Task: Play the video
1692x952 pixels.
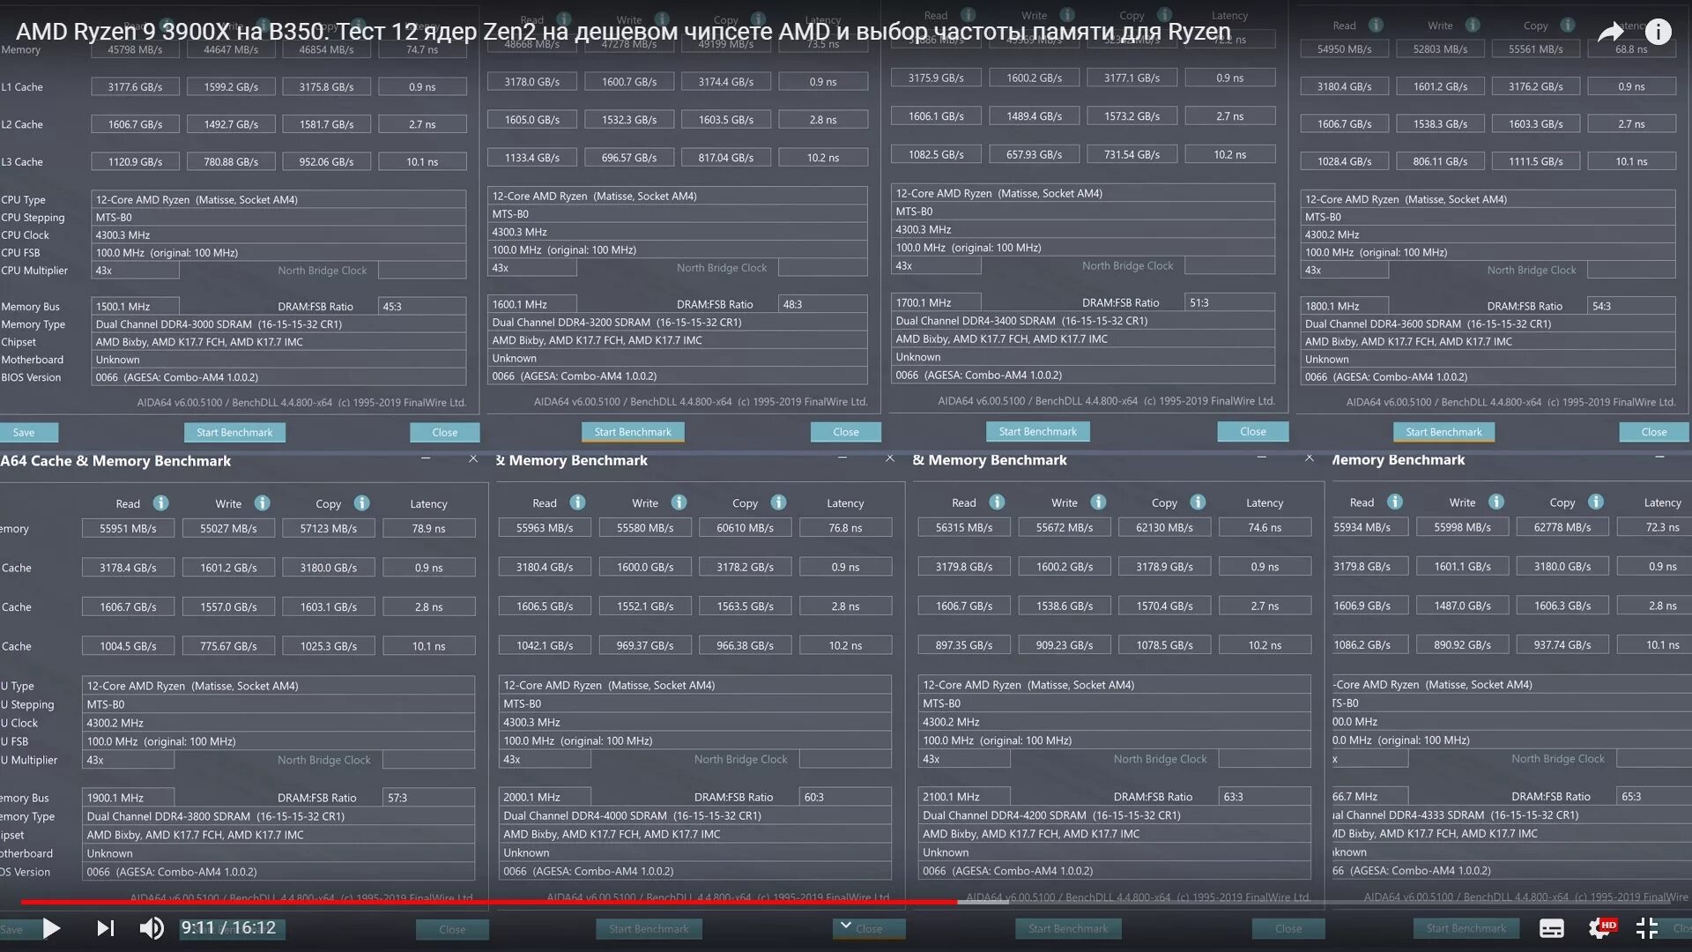Action: pos(51,928)
